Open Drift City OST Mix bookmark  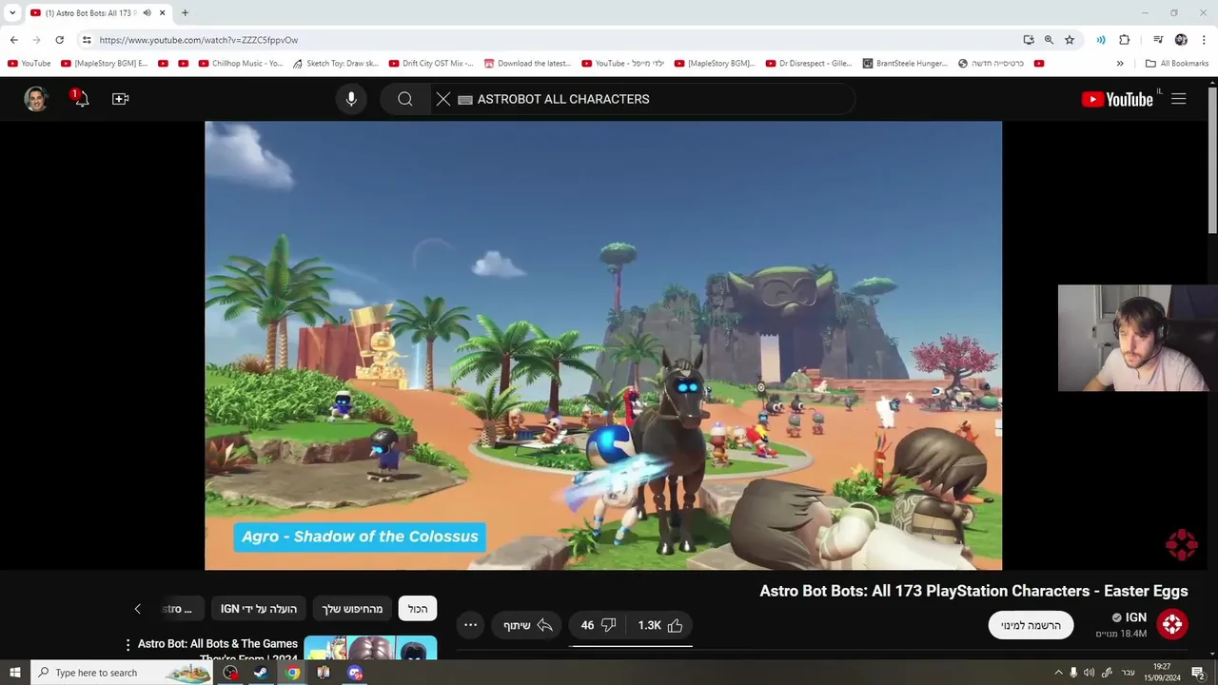[431, 64]
